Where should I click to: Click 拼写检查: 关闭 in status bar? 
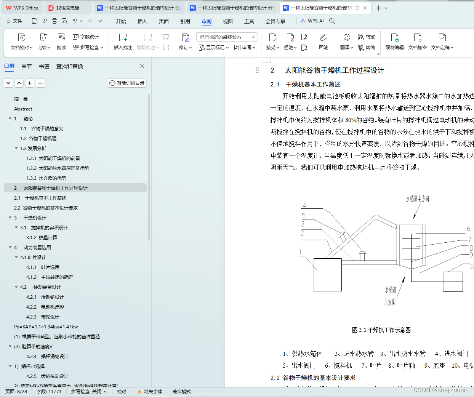pos(89,392)
